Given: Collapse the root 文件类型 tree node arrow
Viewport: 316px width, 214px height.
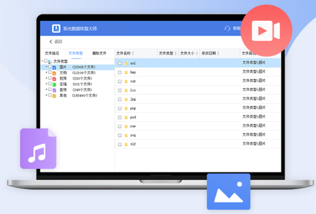Looking at the screenshot, I should click(x=42, y=61).
